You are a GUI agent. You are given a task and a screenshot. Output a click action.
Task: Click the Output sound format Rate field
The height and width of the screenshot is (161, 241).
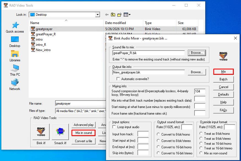tap(187, 127)
